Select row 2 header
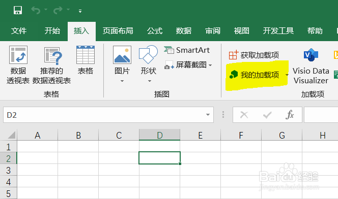Image resolution: width=338 pixels, height=199 pixels. click(9, 158)
